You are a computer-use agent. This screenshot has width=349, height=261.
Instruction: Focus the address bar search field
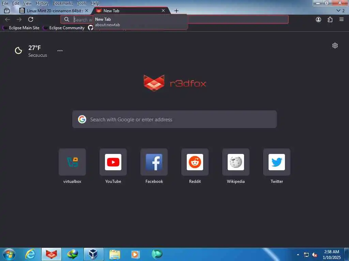point(174,19)
